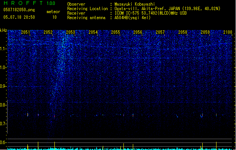Click the red echo spike just after 2052
This screenshot has width=236, height=150.
pos(55,116)
